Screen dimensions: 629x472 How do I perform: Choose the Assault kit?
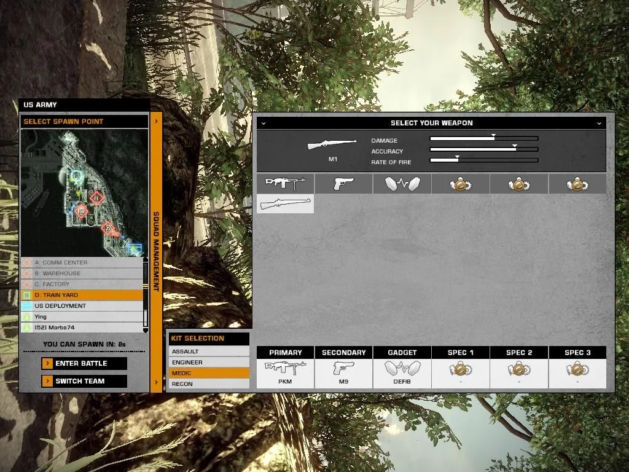[209, 351]
